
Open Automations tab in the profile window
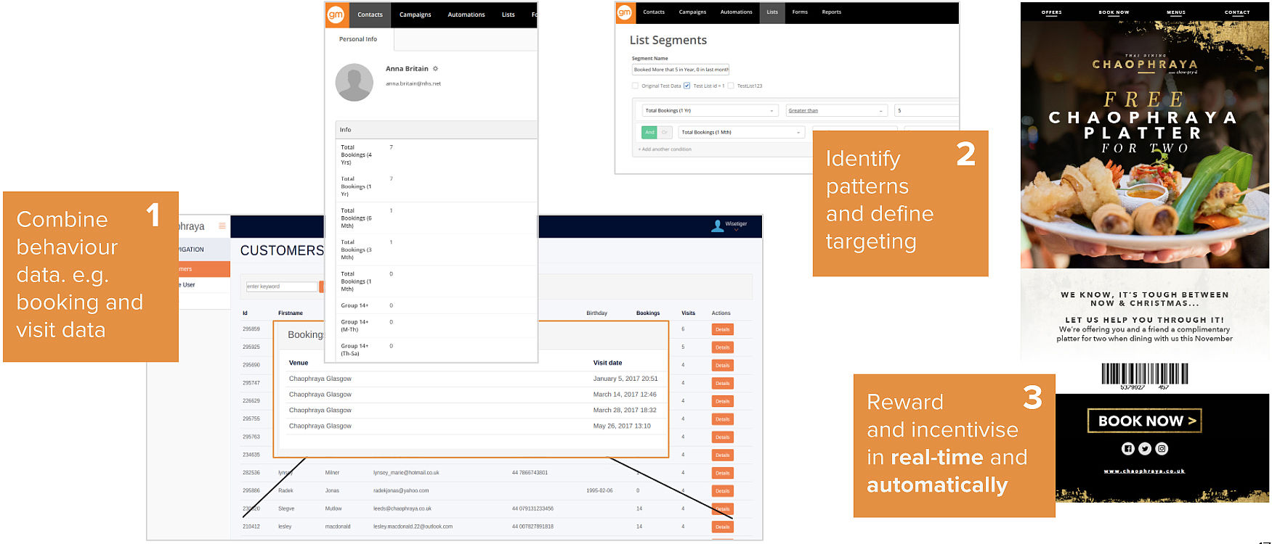[466, 15]
